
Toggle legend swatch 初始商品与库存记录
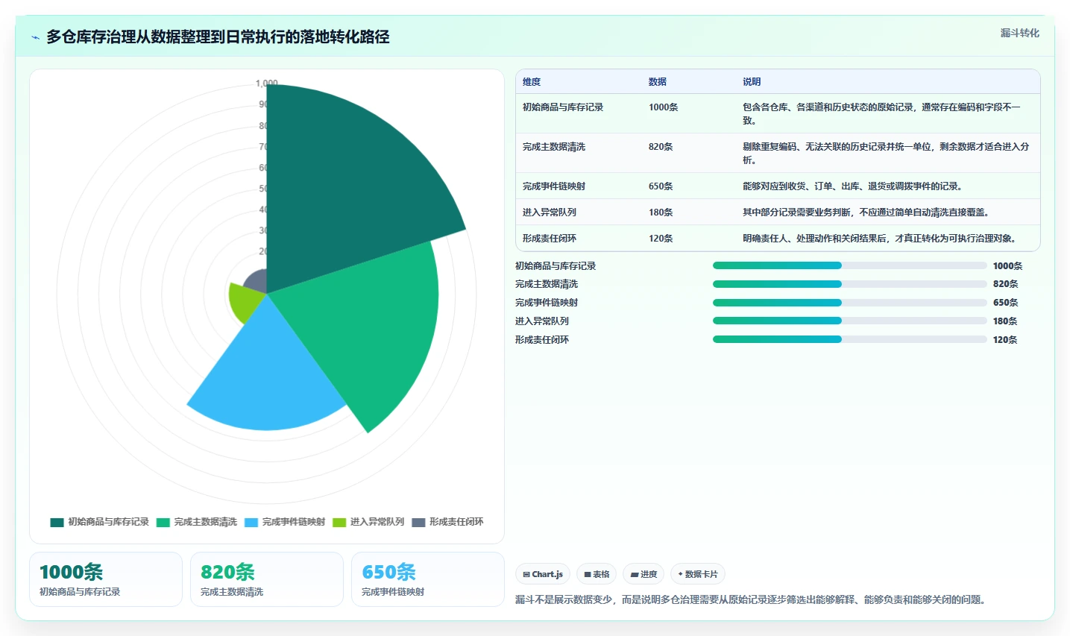57,522
